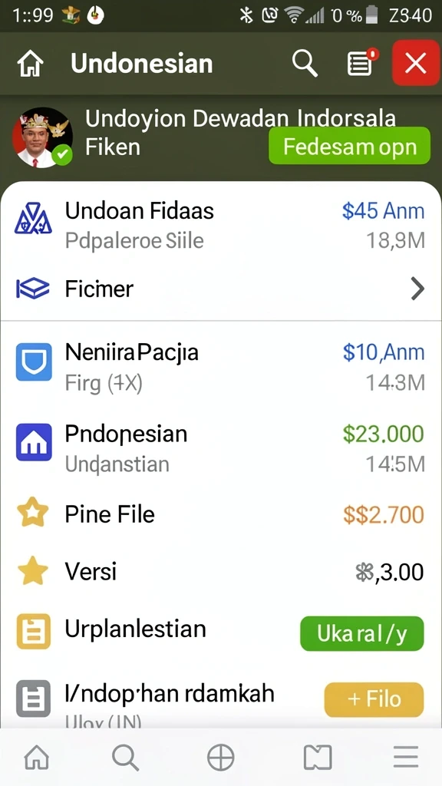Select the Undoan Fidaas triangle icon
The image size is (442, 786).
[x=33, y=220]
